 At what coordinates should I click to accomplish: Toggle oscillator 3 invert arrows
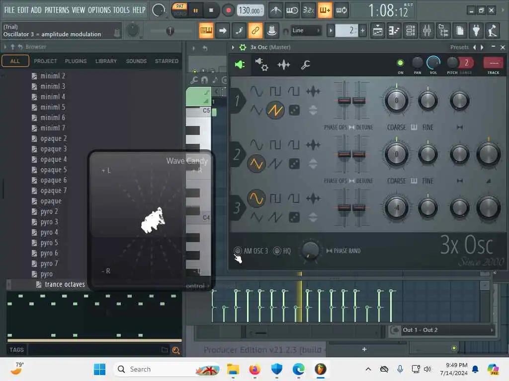click(x=313, y=217)
